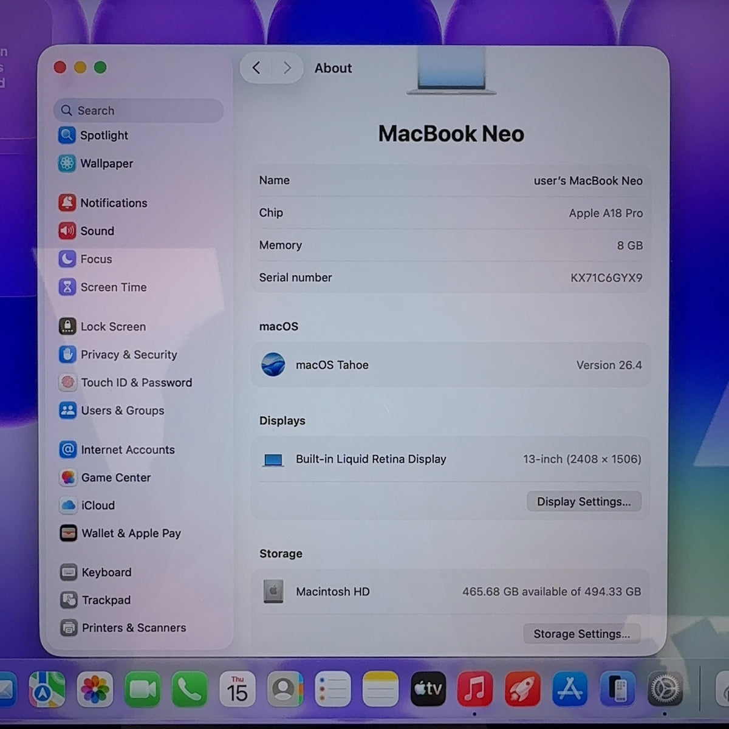Launch Maps from the Dock
Screen dimensions: 729x729
click(x=47, y=690)
